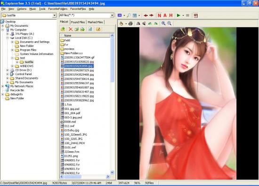Screen dimensions: 259x186
Task: Open dropdown arrow next to hand tool
Action: coord(126,24)
